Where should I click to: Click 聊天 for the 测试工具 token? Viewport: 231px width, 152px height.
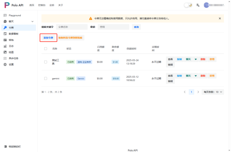(188, 59)
